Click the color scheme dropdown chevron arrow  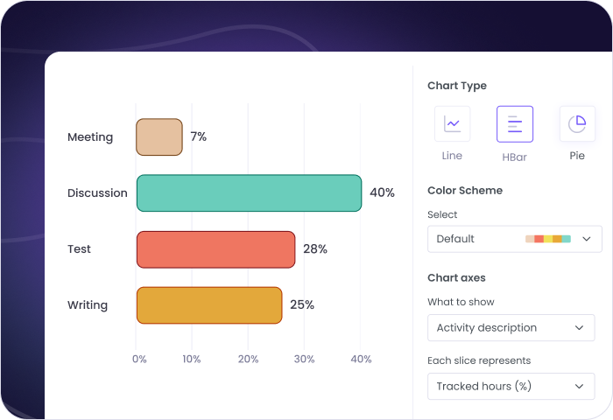click(586, 239)
